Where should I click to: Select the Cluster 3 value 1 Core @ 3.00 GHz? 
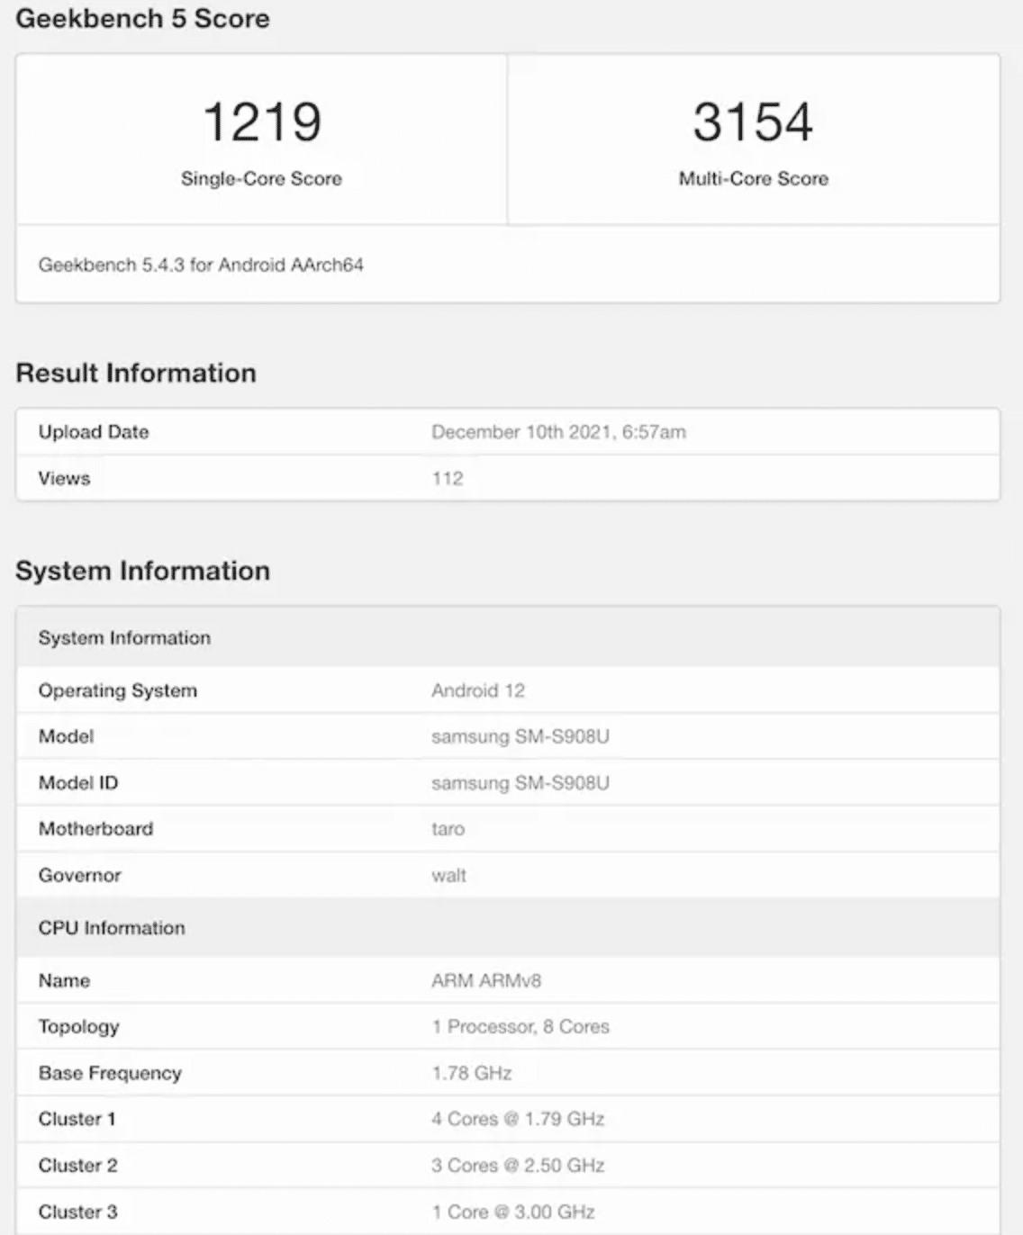(x=513, y=1212)
